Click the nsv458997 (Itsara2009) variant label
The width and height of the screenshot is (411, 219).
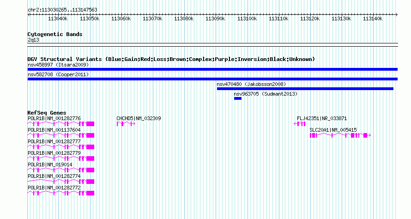(58, 65)
